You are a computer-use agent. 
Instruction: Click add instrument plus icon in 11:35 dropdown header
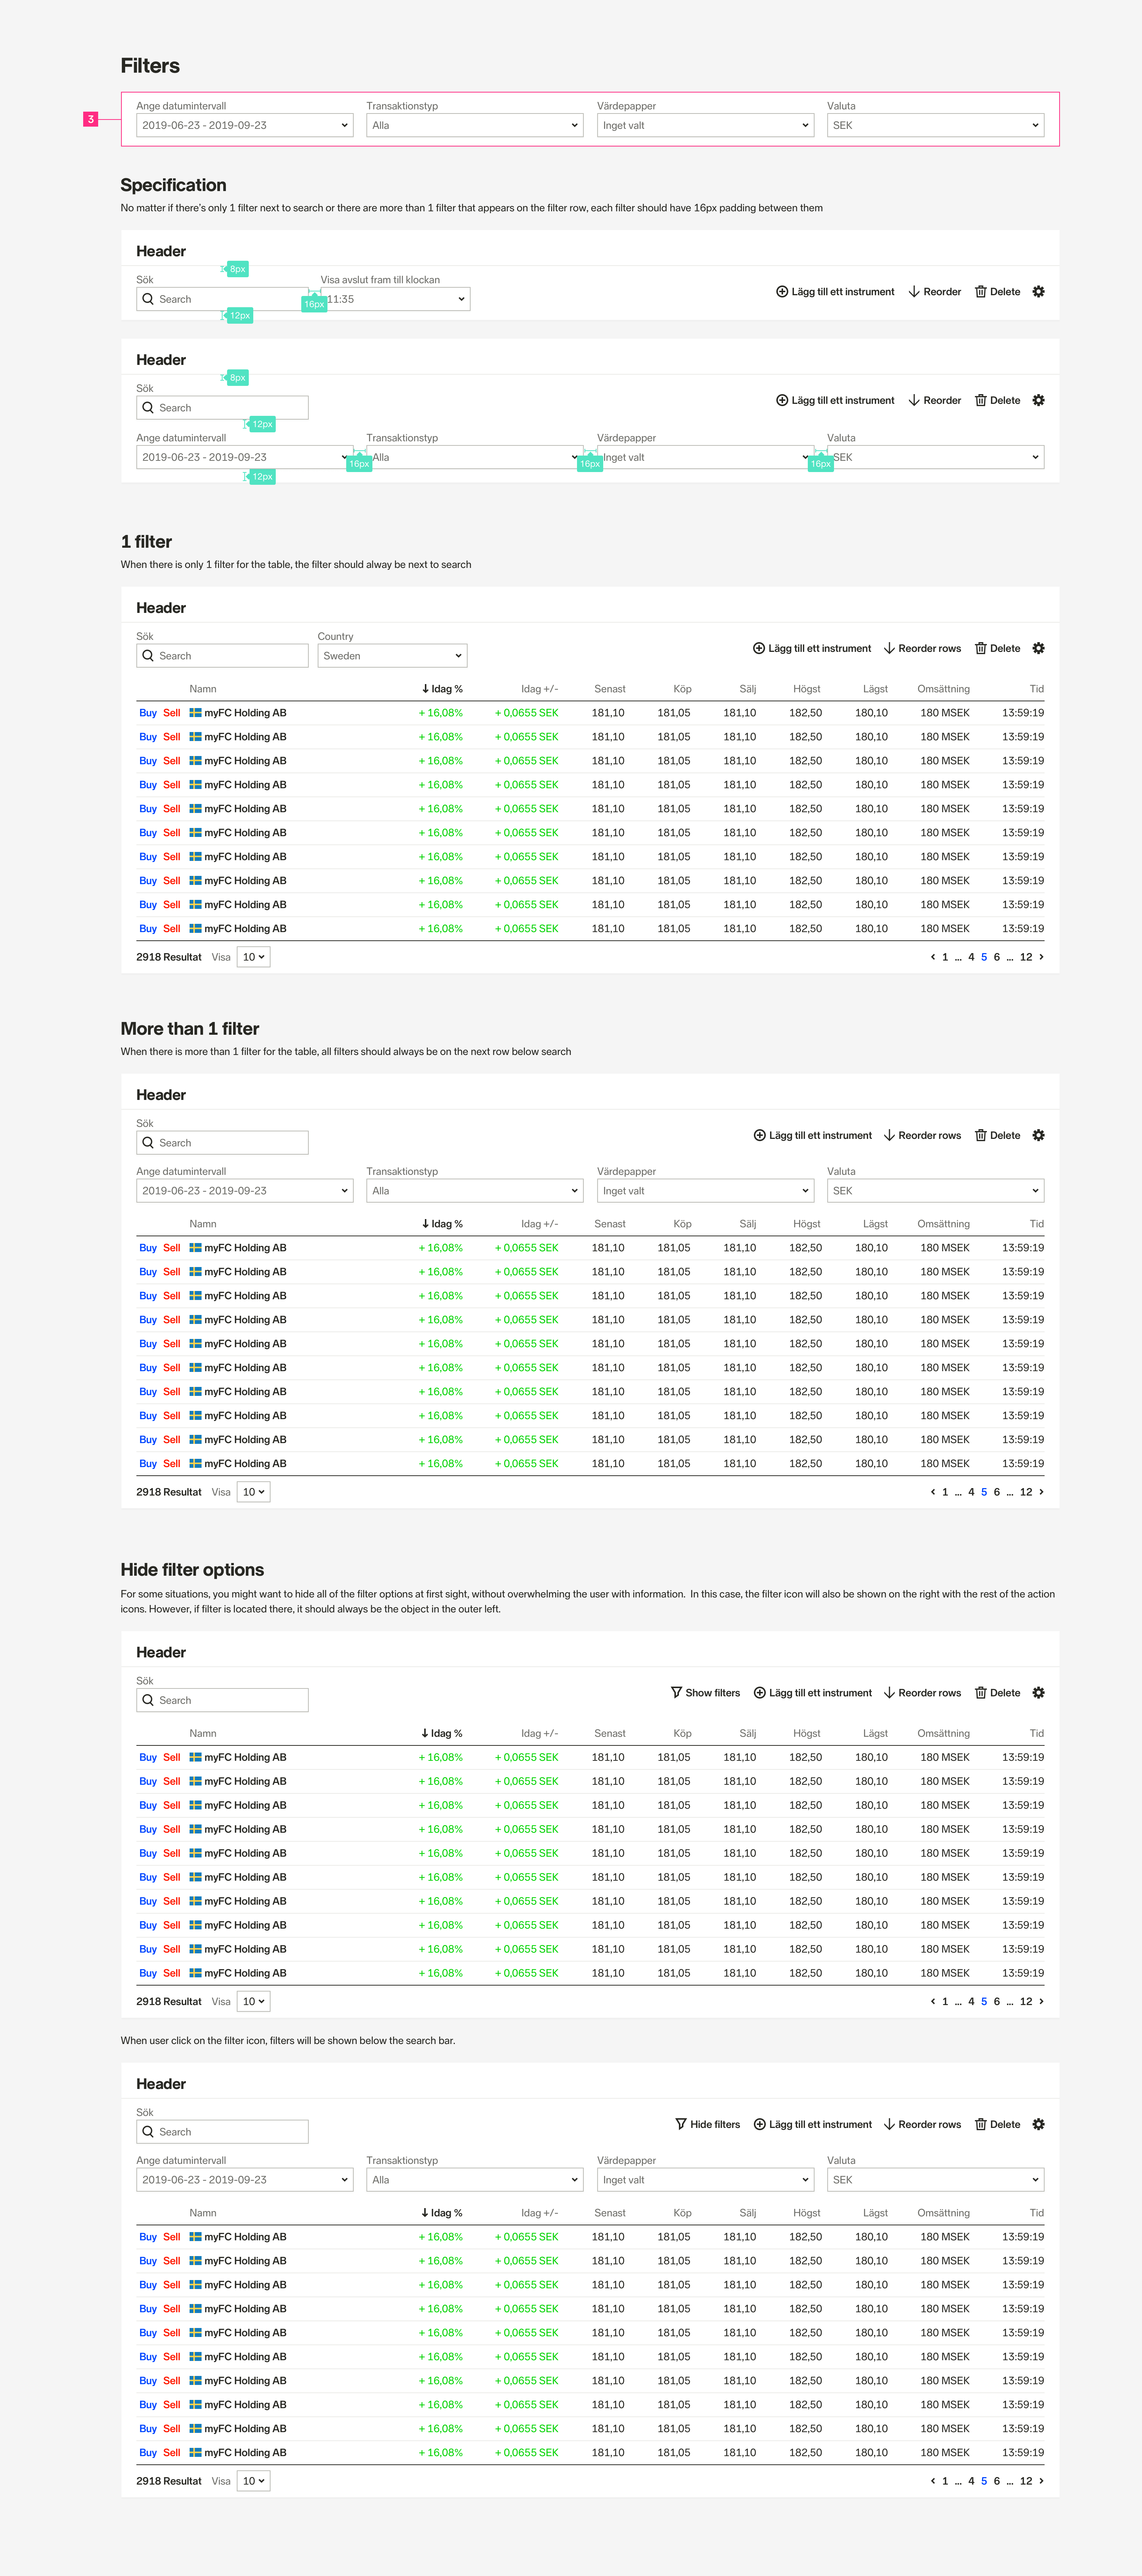pos(782,292)
